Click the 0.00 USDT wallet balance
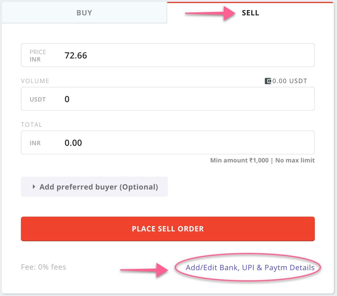The image size is (337, 296). [290, 81]
